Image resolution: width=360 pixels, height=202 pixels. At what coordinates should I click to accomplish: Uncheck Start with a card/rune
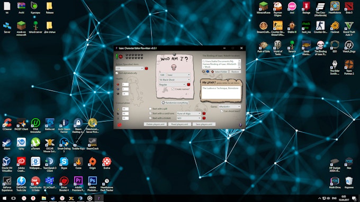tap(150, 113)
